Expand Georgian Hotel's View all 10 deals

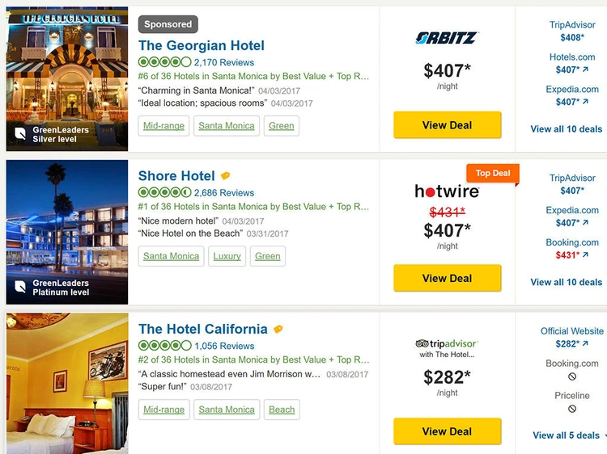click(566, 128)
